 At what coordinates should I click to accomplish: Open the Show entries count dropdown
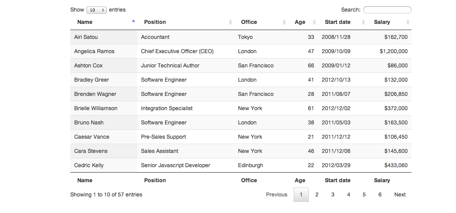[97, 10]
